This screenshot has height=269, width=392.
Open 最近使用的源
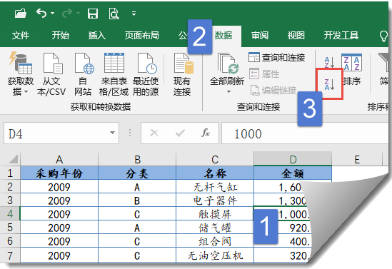(146, 74)
